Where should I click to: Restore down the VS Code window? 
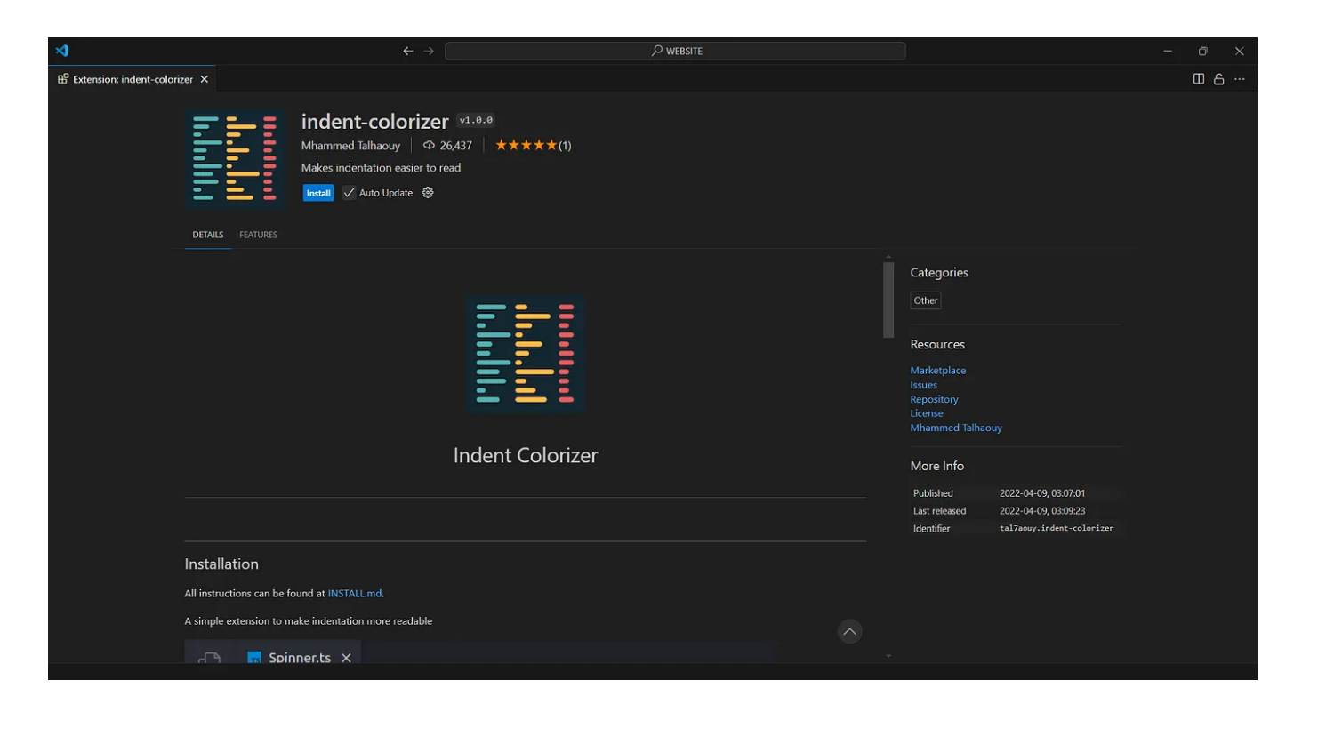[x=1203, y=52]
